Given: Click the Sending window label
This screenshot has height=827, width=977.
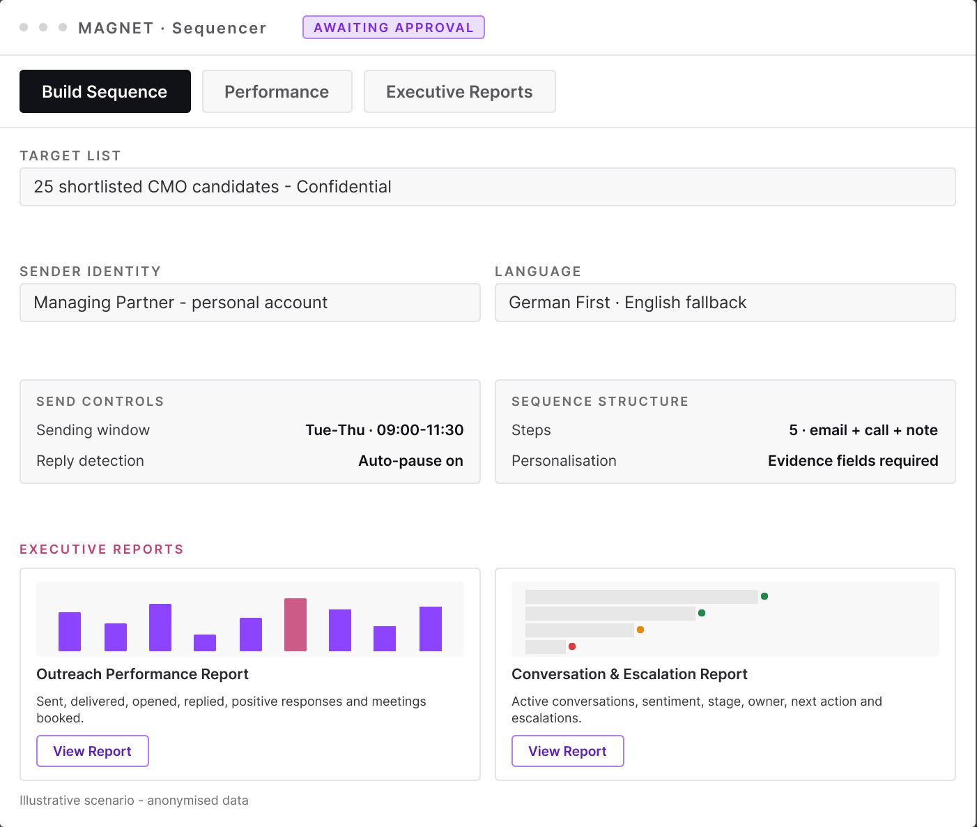Looking at the screenshot, I should tap(93, 430).
